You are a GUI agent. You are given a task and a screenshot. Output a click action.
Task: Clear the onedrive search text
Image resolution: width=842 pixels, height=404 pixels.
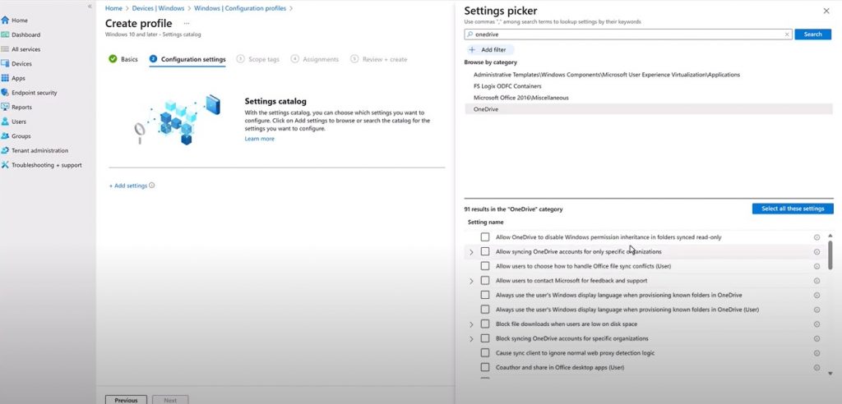(787, 34)
